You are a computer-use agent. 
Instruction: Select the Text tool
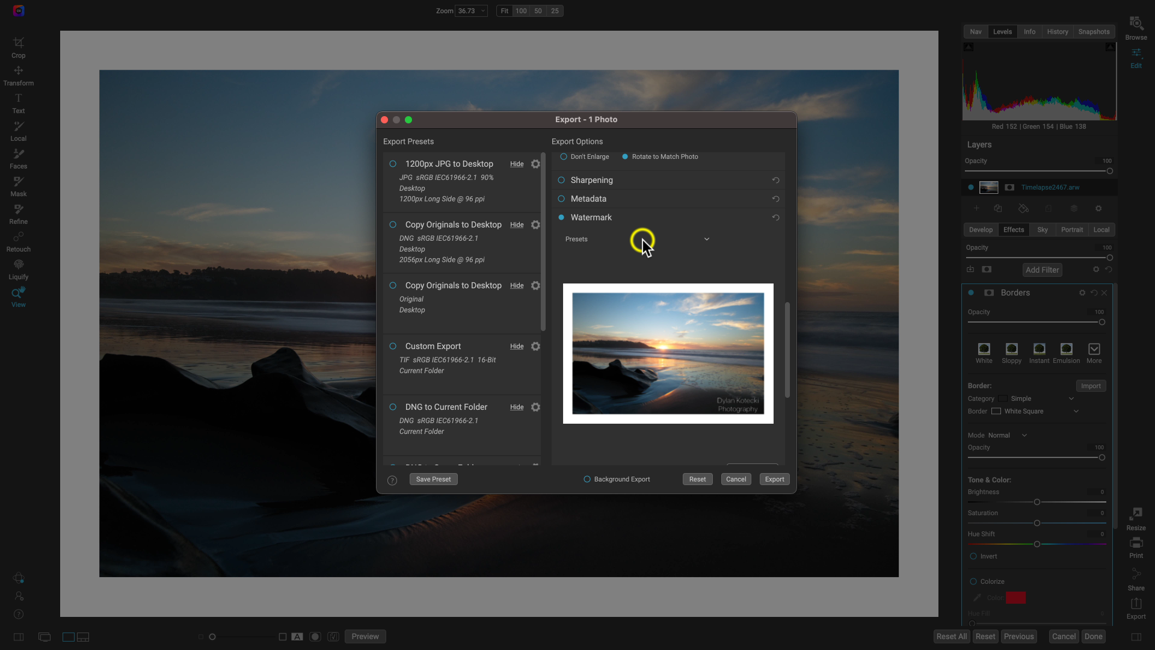click(x=19, y=104)
